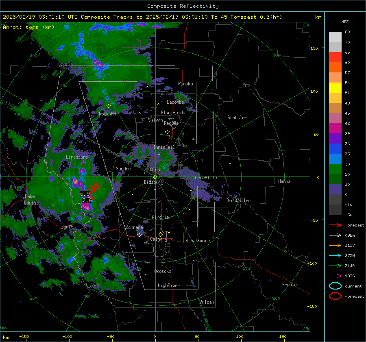Click the red 65 dBZ legend swatch

(x=335, y=57)
